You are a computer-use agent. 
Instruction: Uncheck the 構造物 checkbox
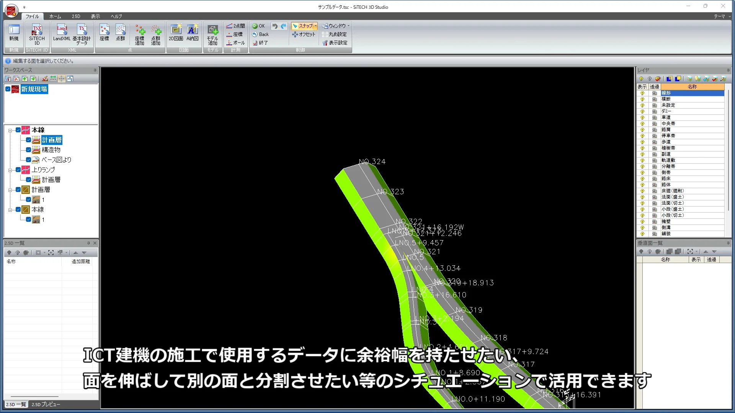click(28, 150)
